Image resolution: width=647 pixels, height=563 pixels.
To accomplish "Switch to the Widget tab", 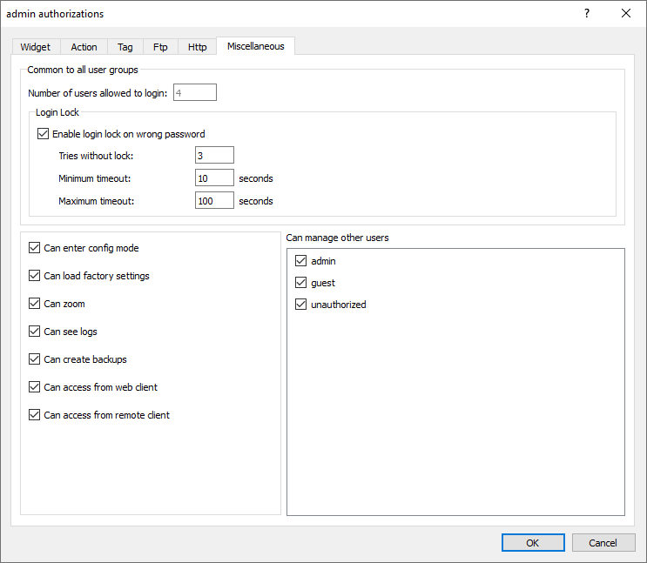I will click(36, 47).
